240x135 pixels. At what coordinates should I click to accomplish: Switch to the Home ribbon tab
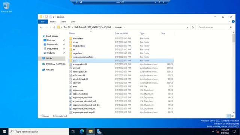point(53,22)
